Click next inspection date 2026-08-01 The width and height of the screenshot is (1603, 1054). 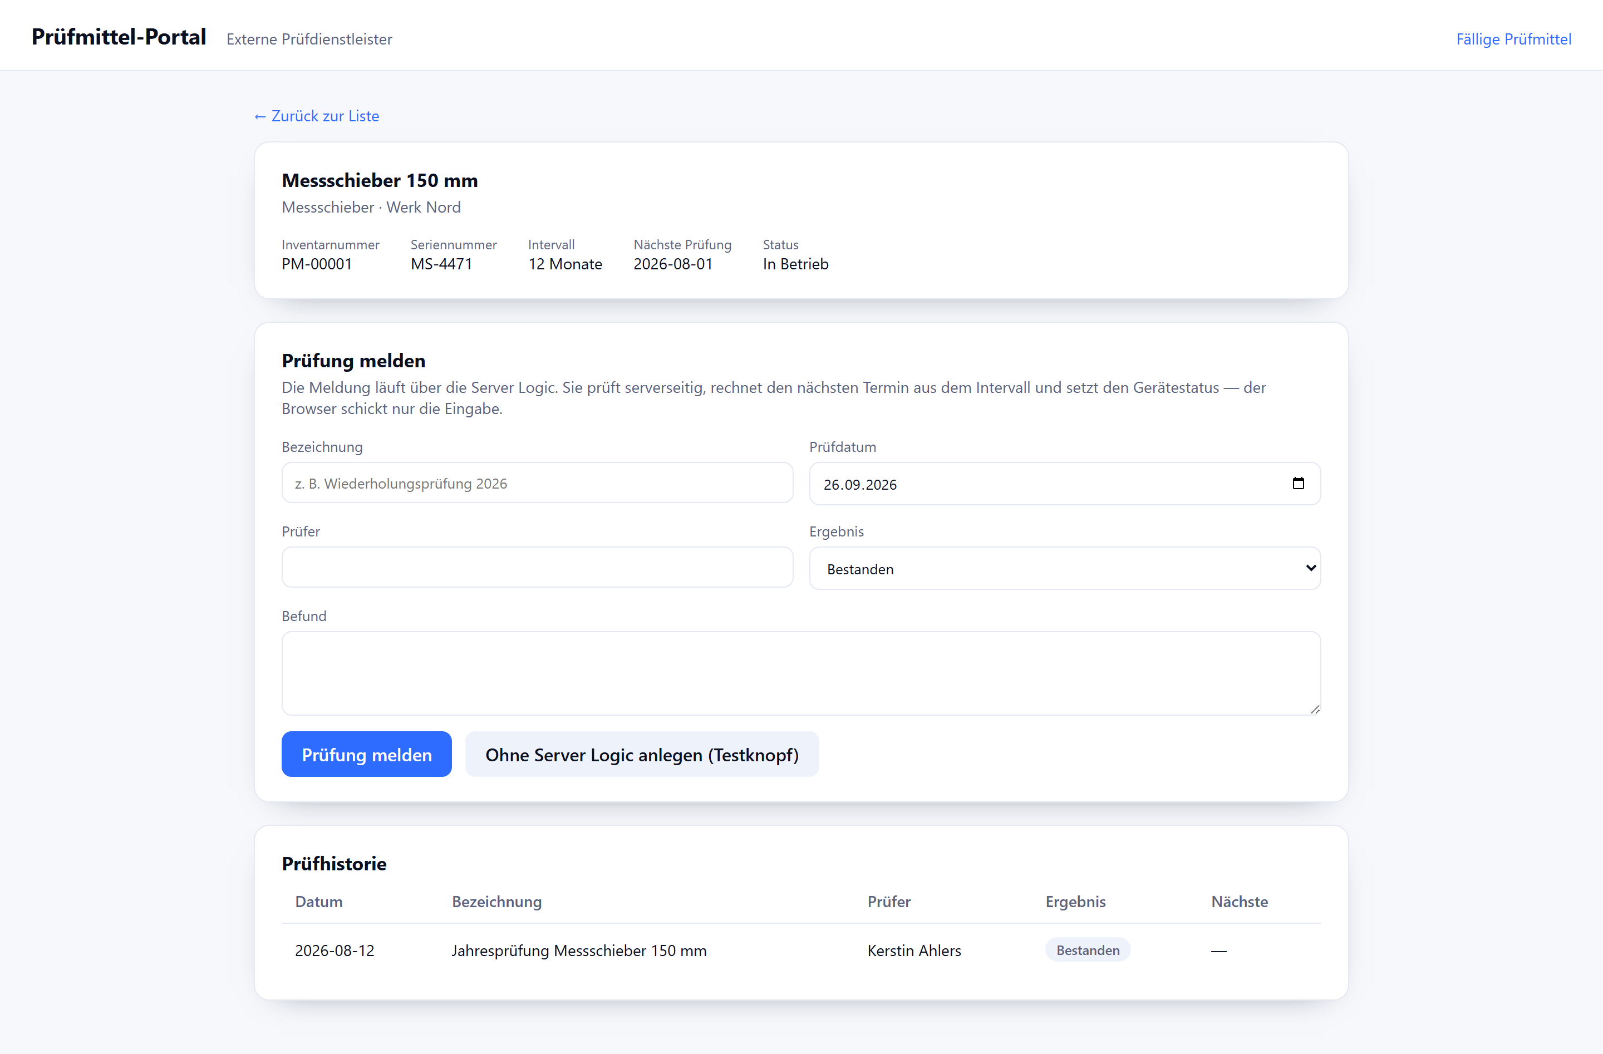[x=673, y=264]
